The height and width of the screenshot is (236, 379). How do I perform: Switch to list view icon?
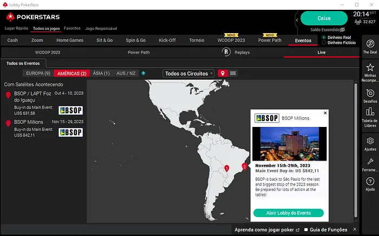[x=233, y=73]
